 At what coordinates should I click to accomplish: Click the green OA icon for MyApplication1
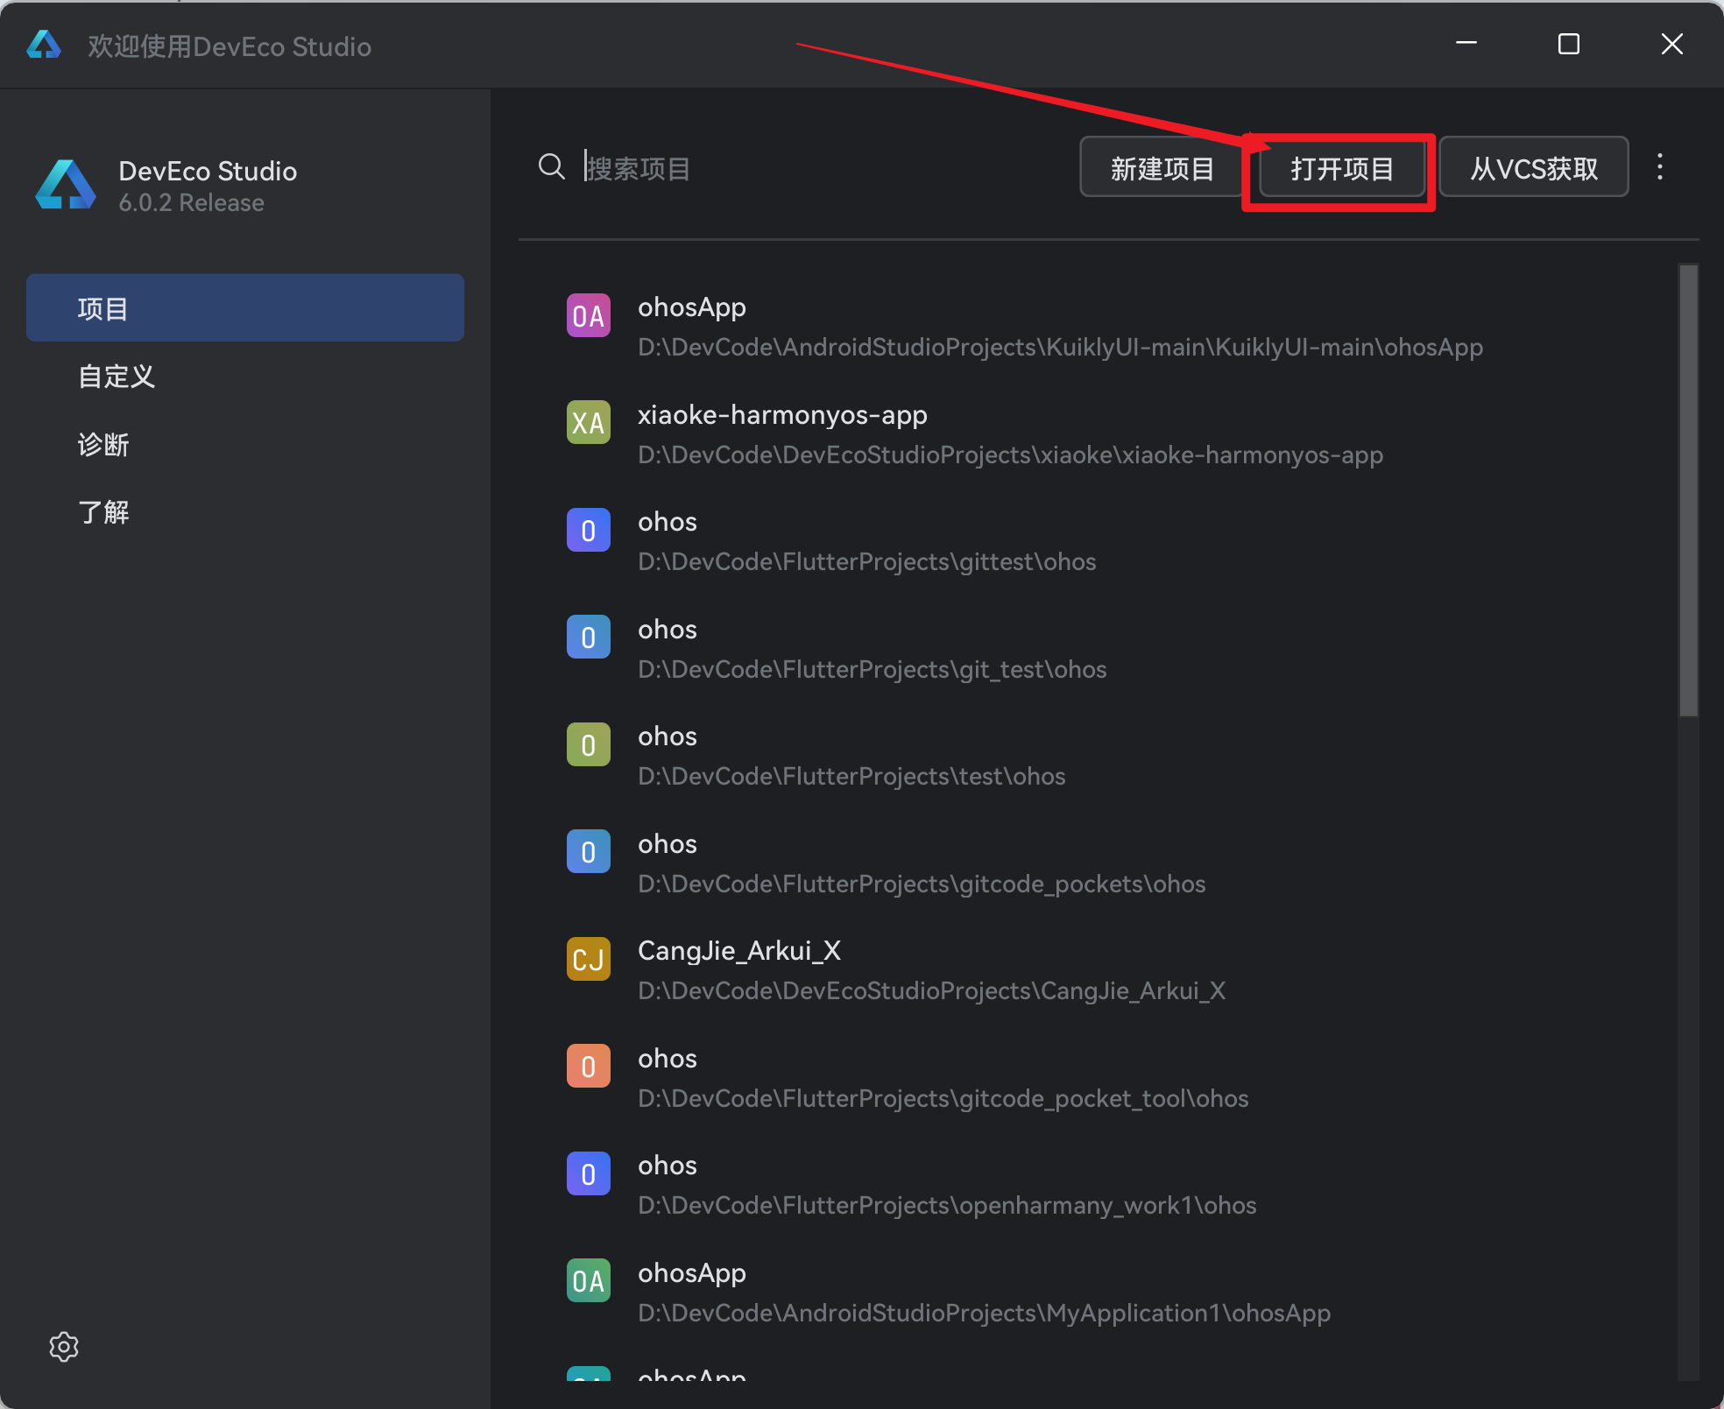pos(589,1281)
